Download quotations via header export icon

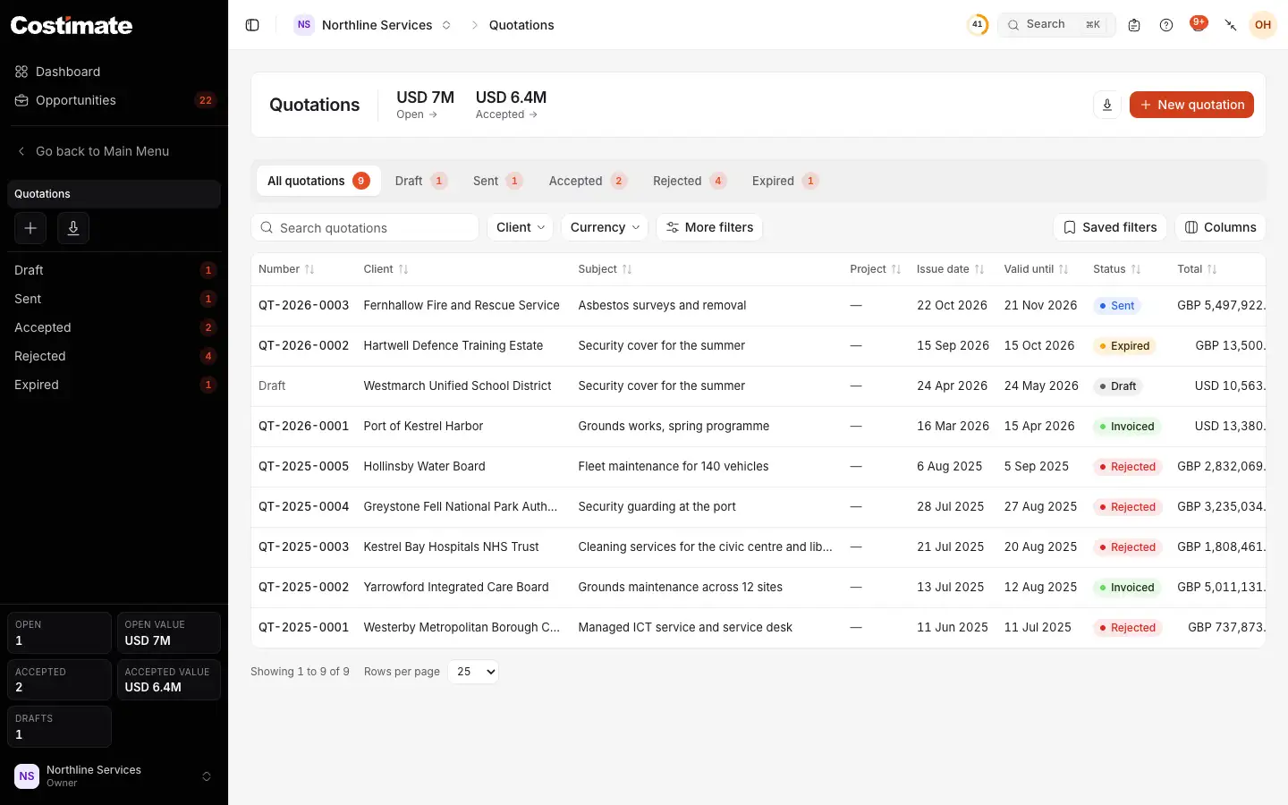1107,105
